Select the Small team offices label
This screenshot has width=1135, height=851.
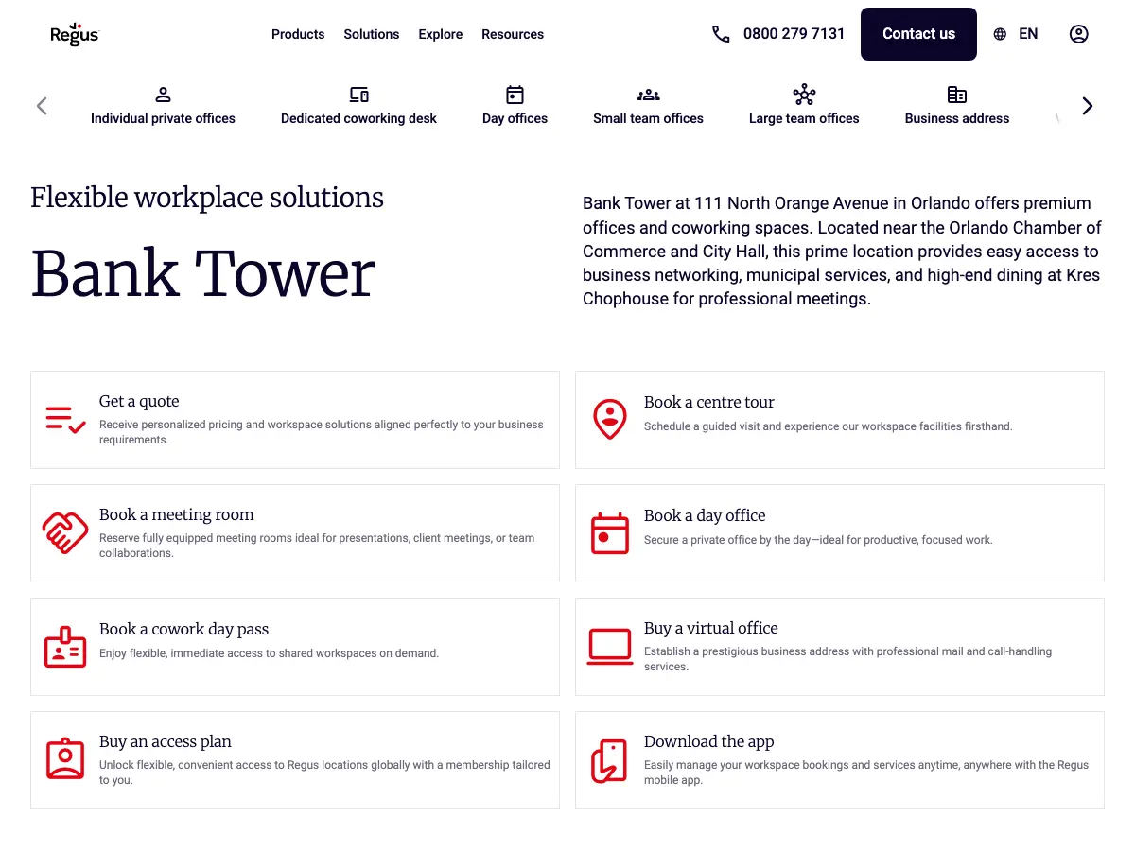pyautogui.click(x=648, y=118)
